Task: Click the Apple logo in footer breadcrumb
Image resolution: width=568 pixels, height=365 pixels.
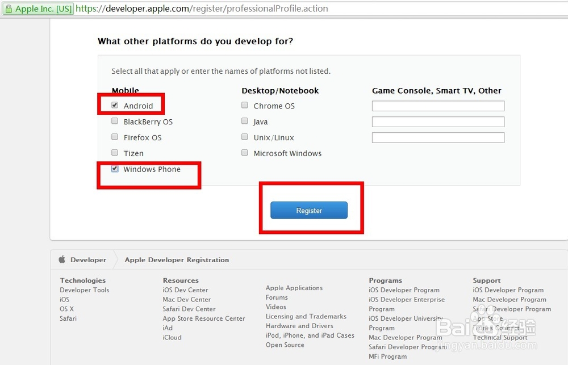Action: tap(62, 259)
